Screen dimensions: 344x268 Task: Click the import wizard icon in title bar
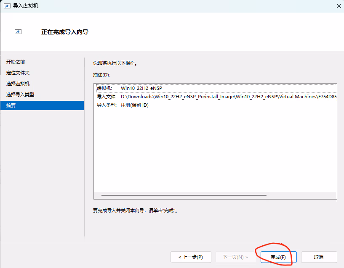[x=7, y=6]
